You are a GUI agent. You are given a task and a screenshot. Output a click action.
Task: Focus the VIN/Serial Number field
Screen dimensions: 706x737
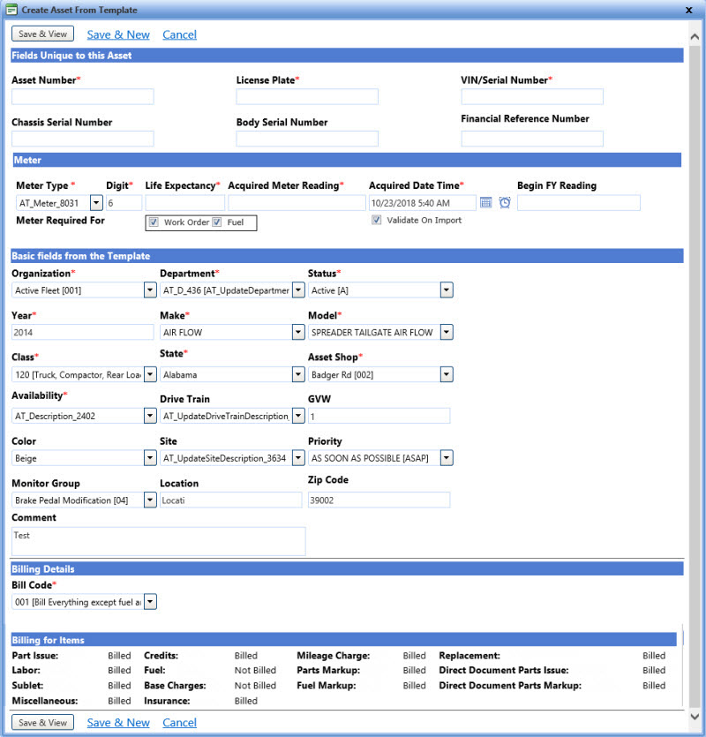pos(532,96)
